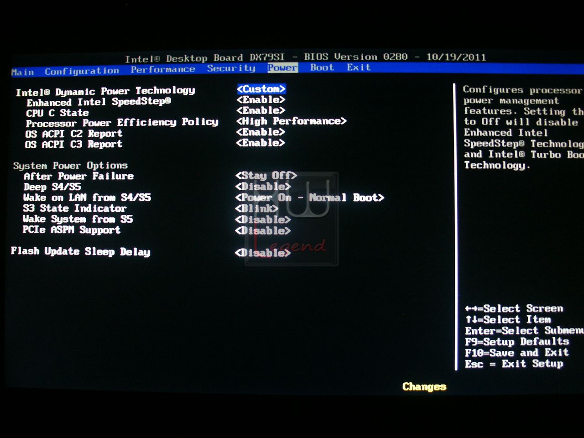Click System Power Options heading
This screenshot has width=584, height=438.
pos(70,166)
